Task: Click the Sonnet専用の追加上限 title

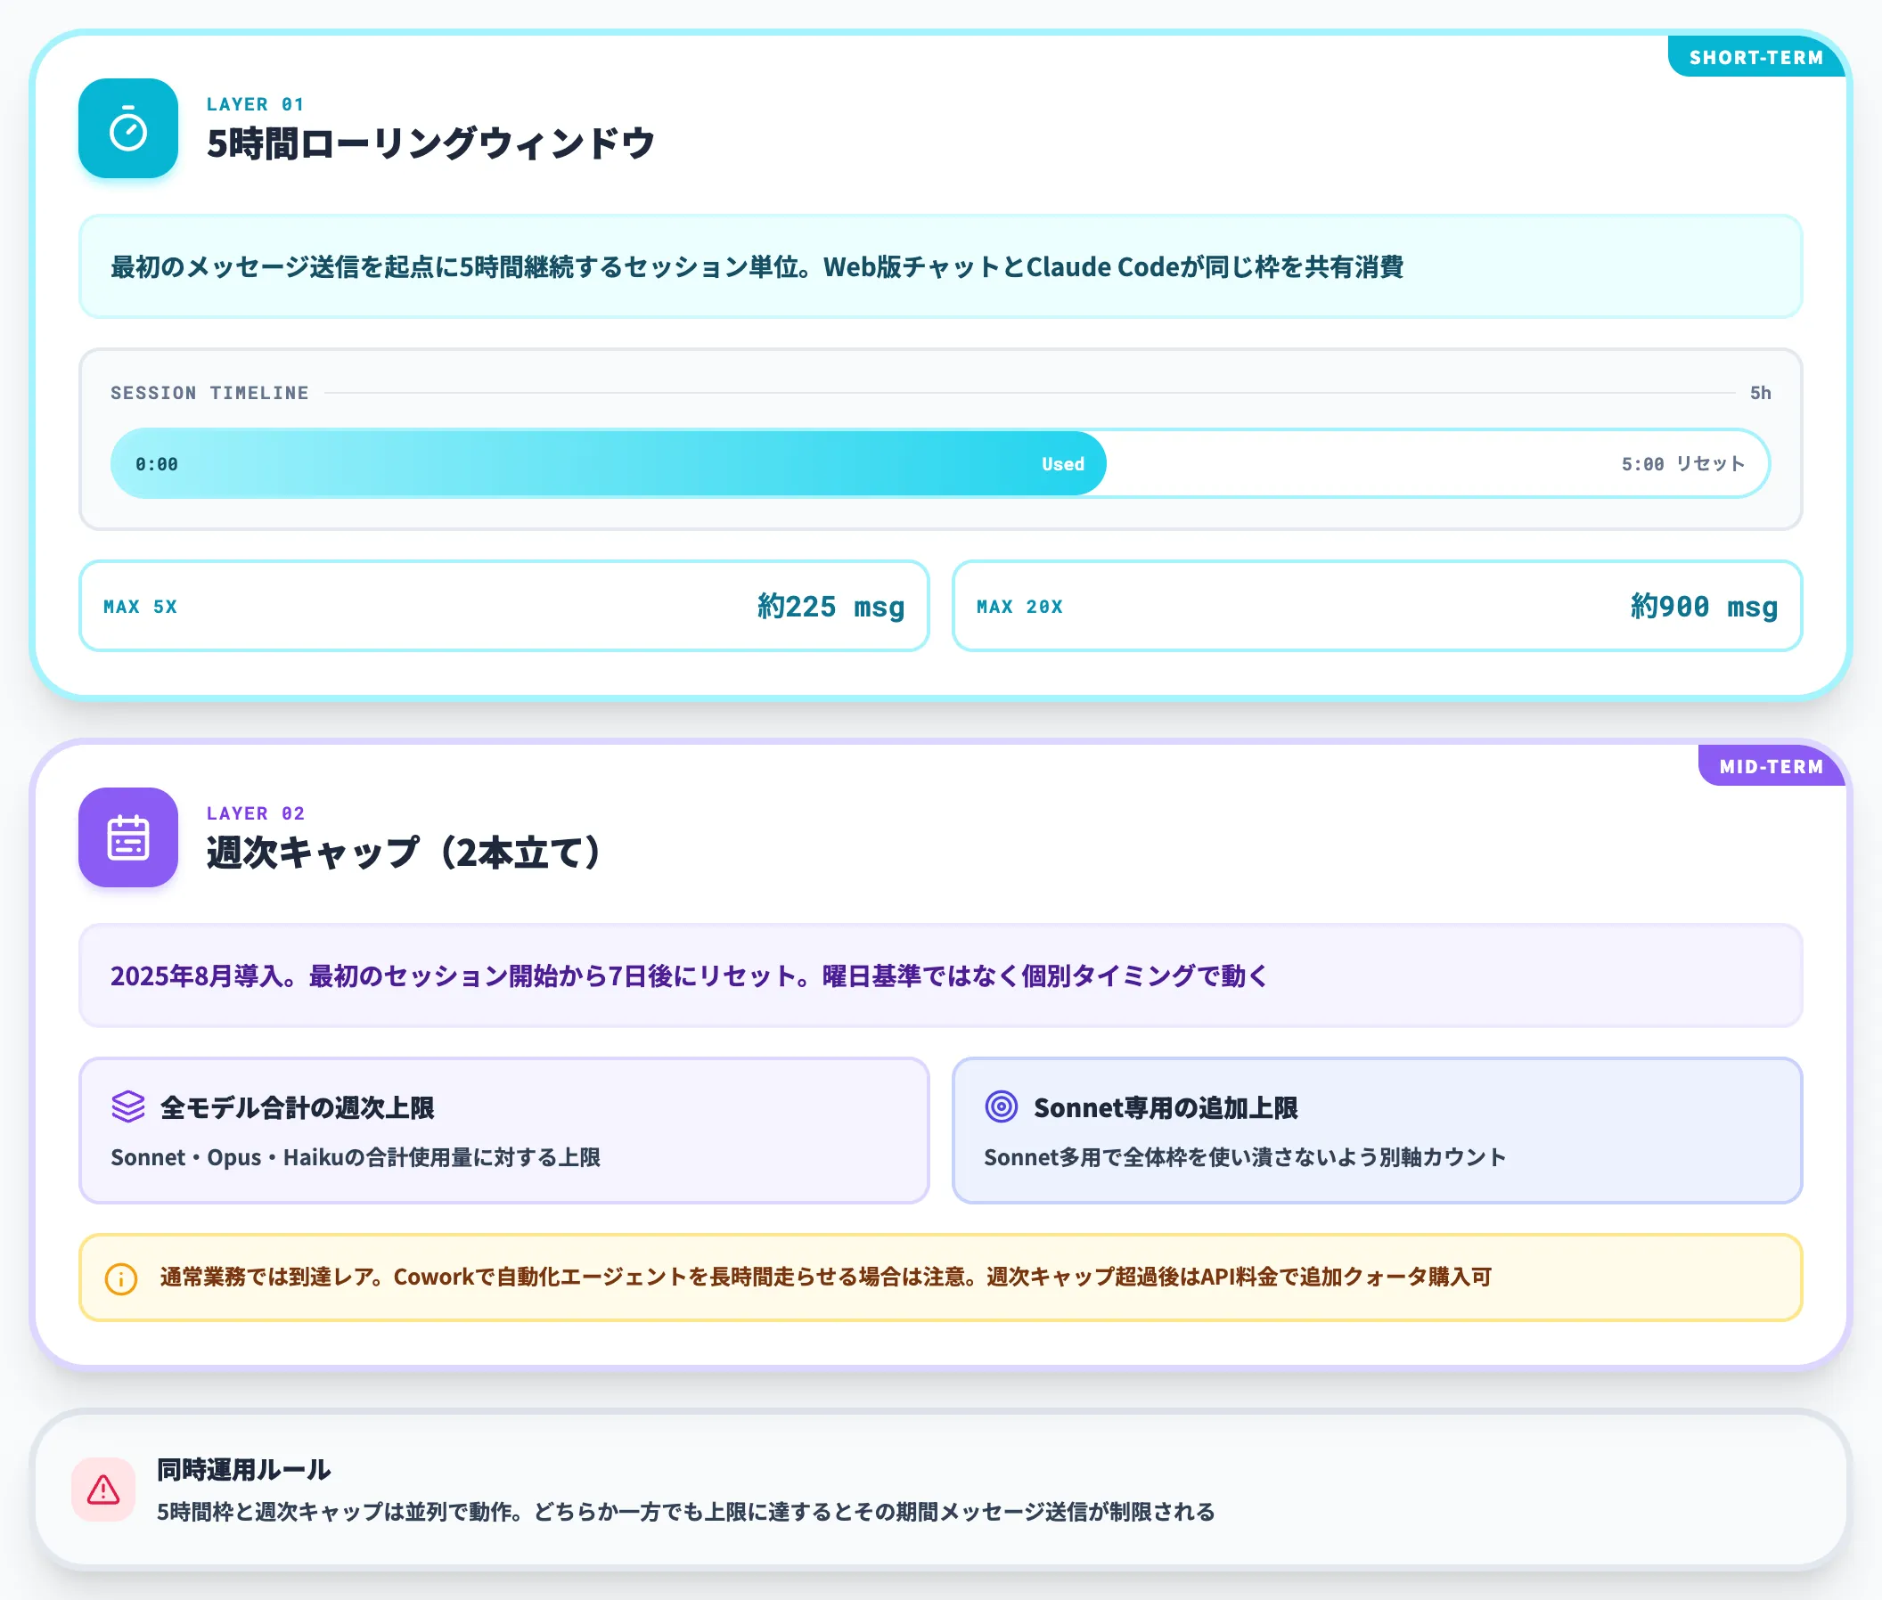Action: click(x=1166, y=1107)
